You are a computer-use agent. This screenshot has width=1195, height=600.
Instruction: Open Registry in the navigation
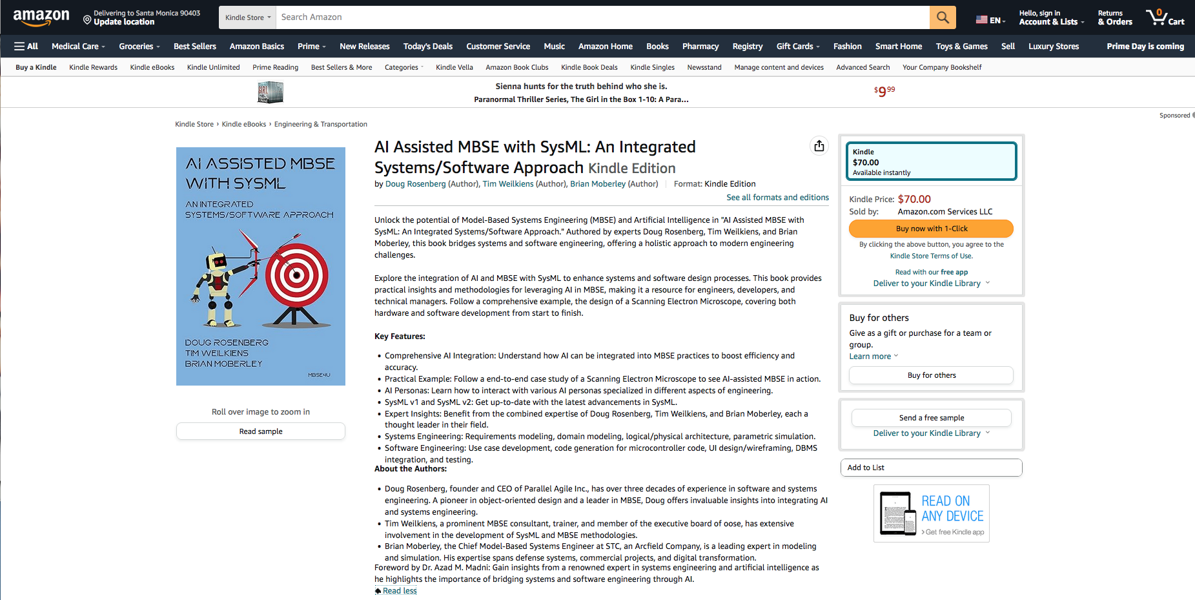pyautogui.click(x=748, y=47)
